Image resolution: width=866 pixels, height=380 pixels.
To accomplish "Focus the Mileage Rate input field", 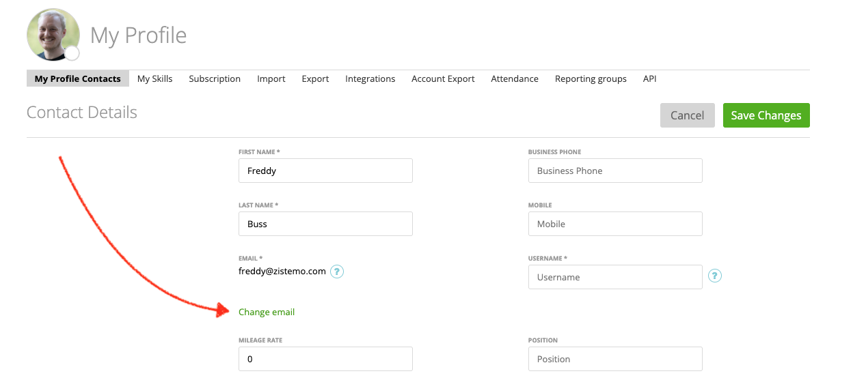I will 325,359.
